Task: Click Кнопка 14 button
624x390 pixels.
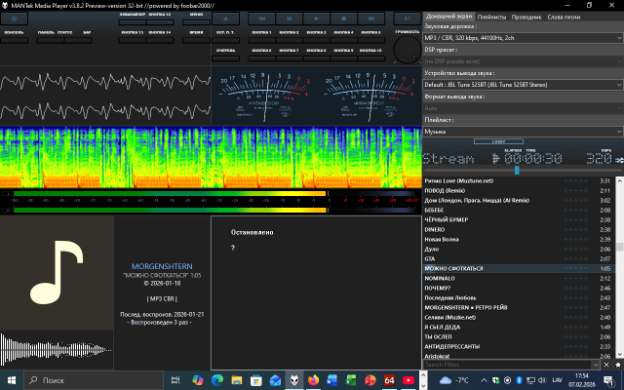Action: coord(160,40)
